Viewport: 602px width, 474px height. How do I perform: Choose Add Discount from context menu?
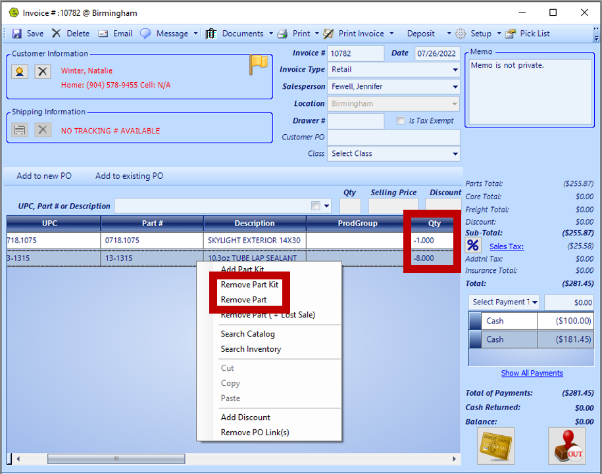click(245, 417)
